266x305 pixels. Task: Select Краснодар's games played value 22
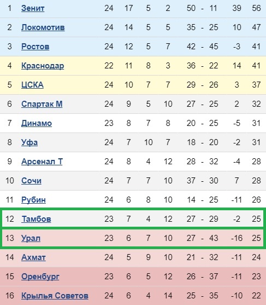[x=109, y=66]
